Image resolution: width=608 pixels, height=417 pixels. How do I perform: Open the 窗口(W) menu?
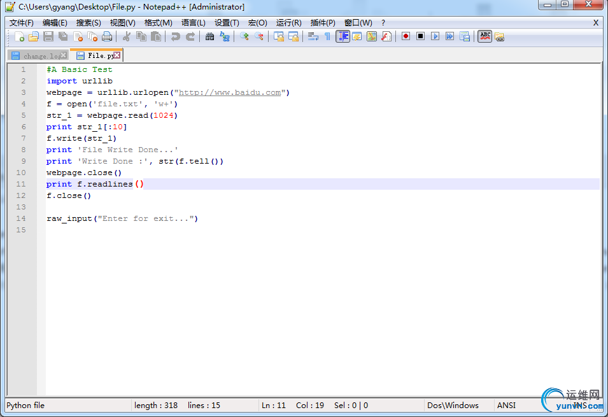[358, 23]
